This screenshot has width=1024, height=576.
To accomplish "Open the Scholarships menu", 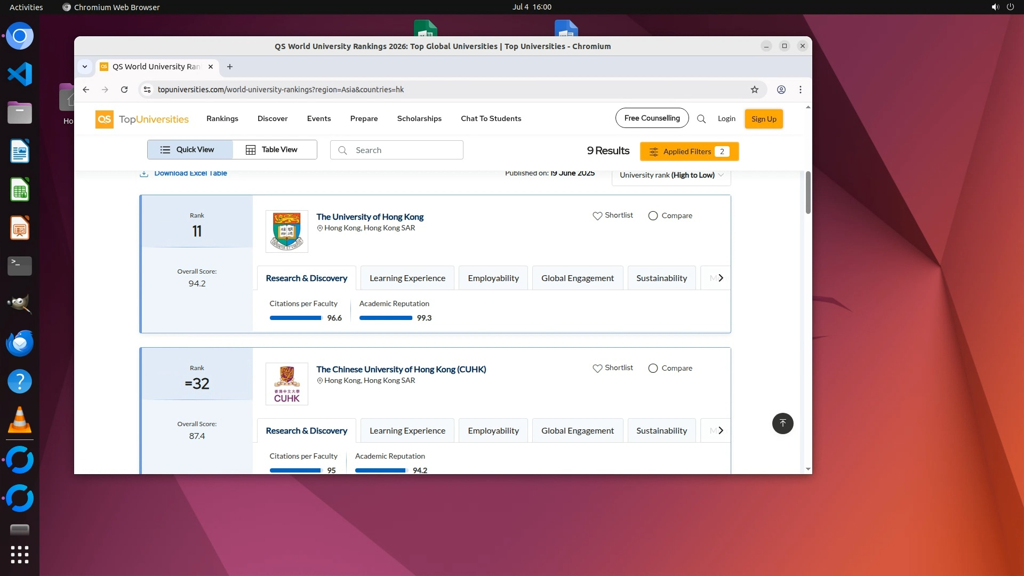I will [419, 118].
